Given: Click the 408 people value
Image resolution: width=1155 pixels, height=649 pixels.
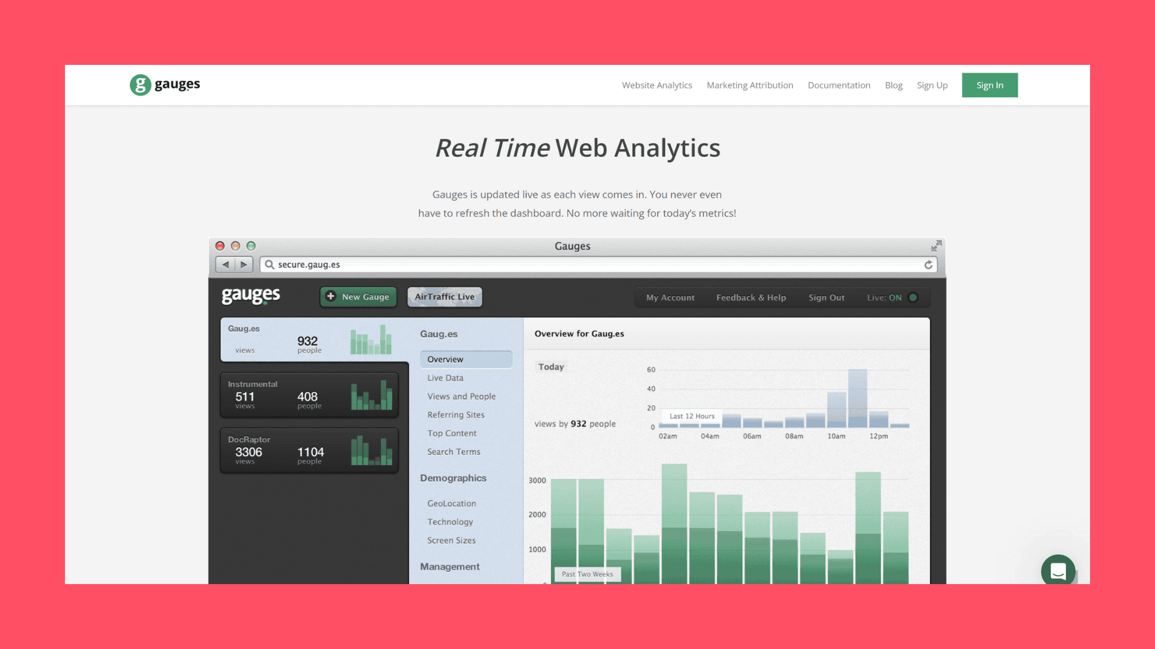Looking at the screenshot, I should click(307, 397).
